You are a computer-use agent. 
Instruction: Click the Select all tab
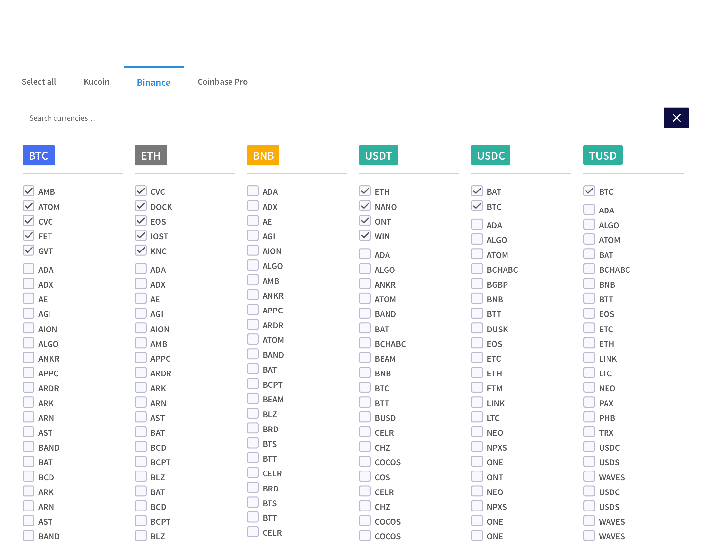(x=39, y=82)
